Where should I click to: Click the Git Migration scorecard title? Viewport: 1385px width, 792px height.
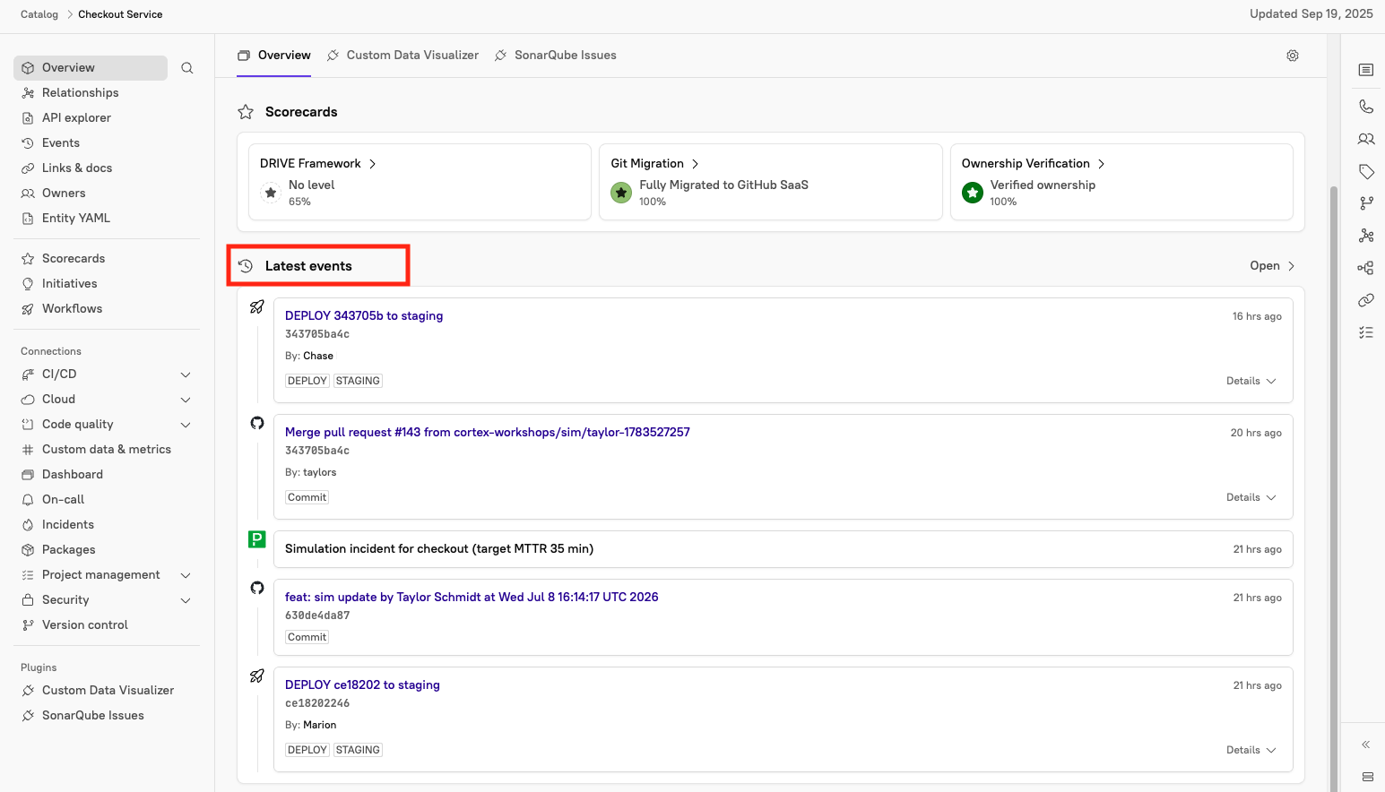click(x=647, y=164)
